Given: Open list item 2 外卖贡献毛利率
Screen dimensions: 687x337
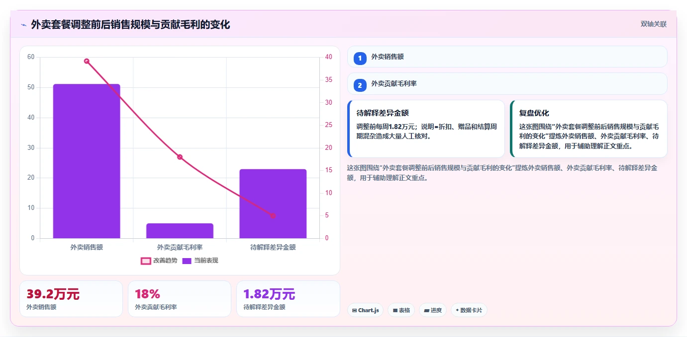Looking at the screenshot, I should pyautogui.click(x=507, y=84).
